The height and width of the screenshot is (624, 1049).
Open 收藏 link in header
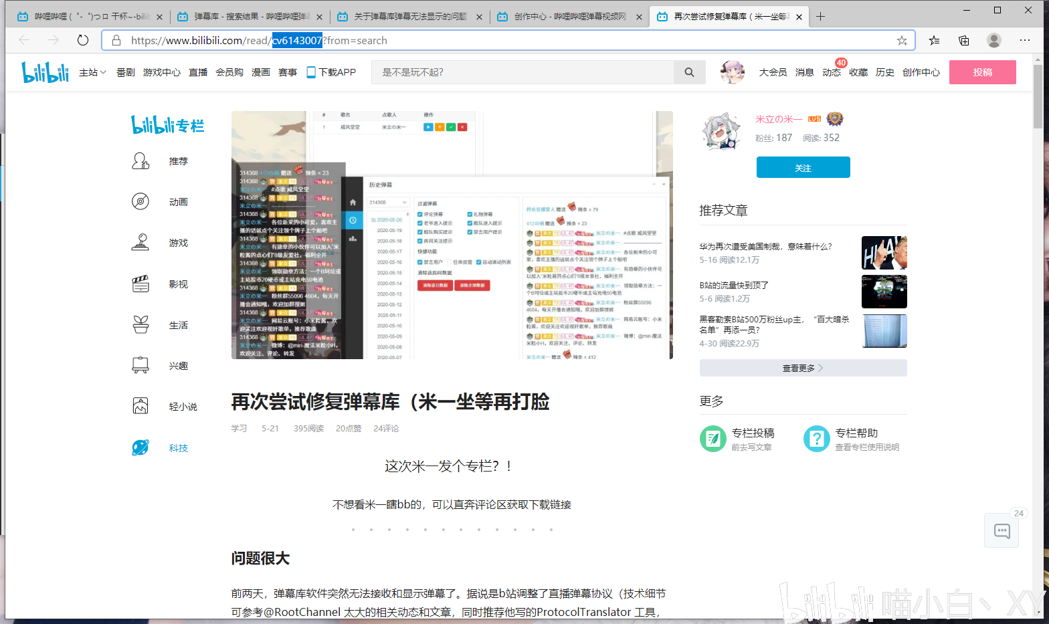858,72
